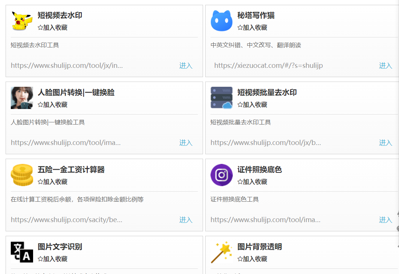The height and width of the screenshot is (274, 399).
Task: Toggle 加入收藏 star for 五险一金工资计算器
Action: pos(52,182)
